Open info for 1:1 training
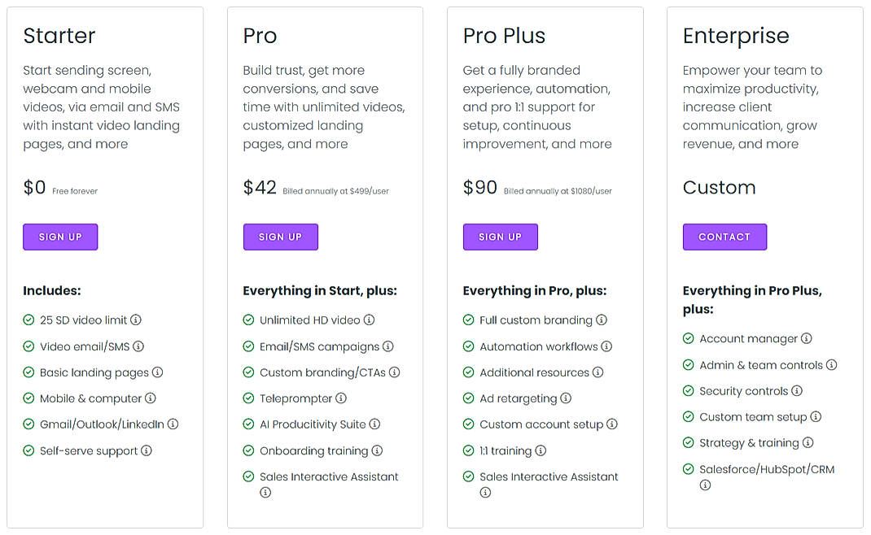 [541, 450]
